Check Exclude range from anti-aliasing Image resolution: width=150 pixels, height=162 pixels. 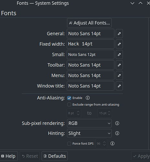(x=69, y=105)
